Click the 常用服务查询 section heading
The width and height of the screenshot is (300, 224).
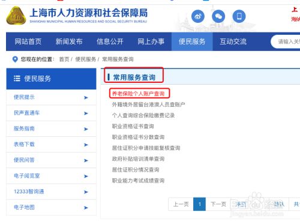click(x=134, y=77)
